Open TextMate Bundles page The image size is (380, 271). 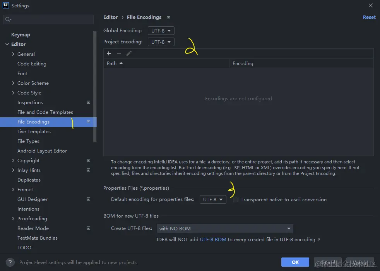pos(38,238)
